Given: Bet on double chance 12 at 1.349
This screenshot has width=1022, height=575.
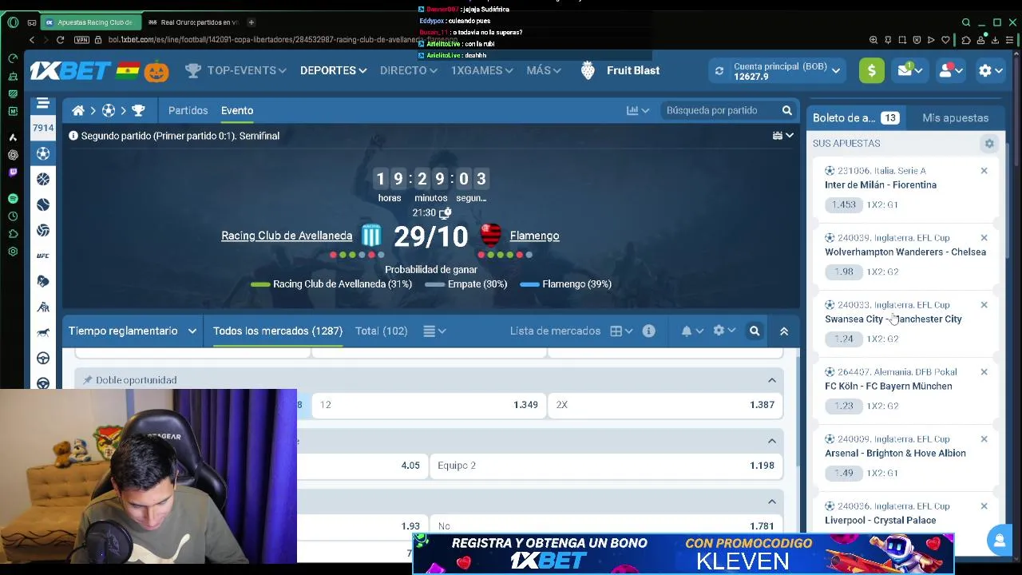Looking at the screenshot, I should coord(429,405).
